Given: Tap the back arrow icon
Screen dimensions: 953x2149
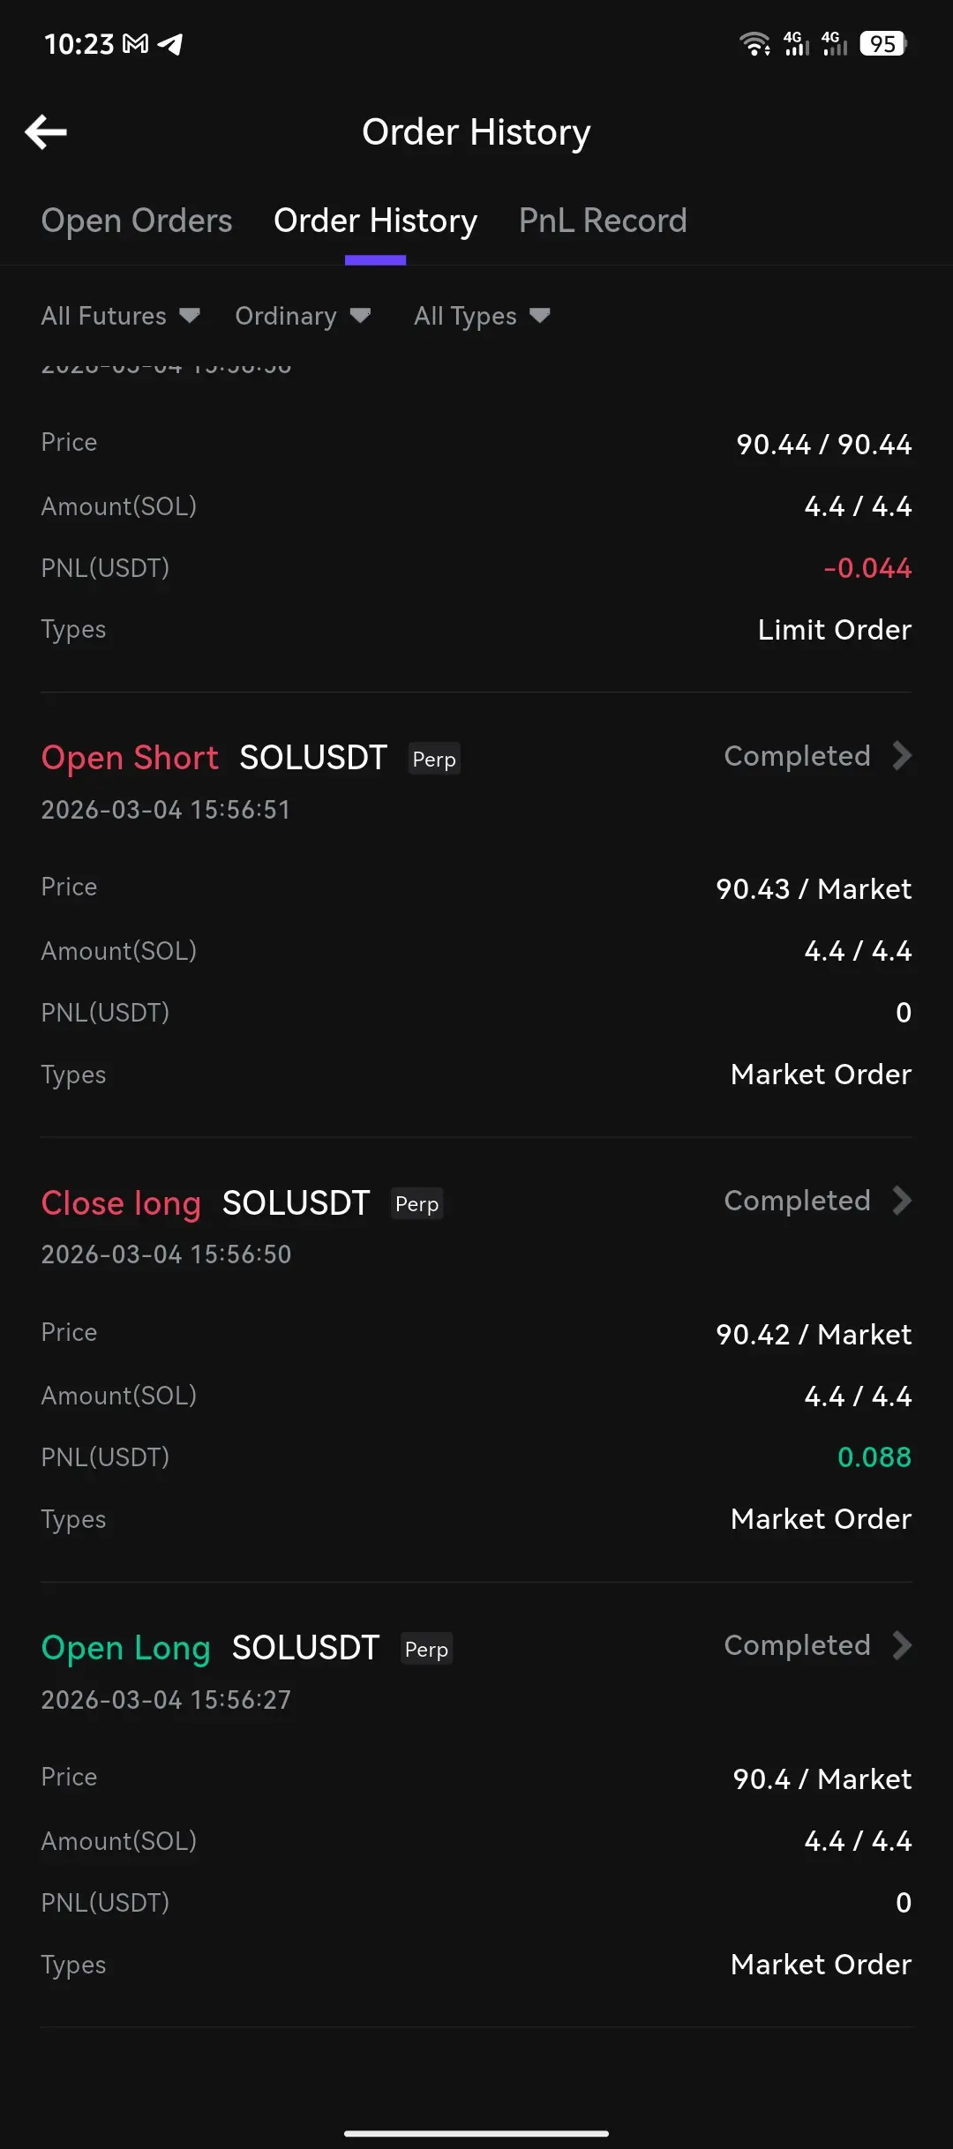Looking at the screenshot, I should tap(46, 132).
